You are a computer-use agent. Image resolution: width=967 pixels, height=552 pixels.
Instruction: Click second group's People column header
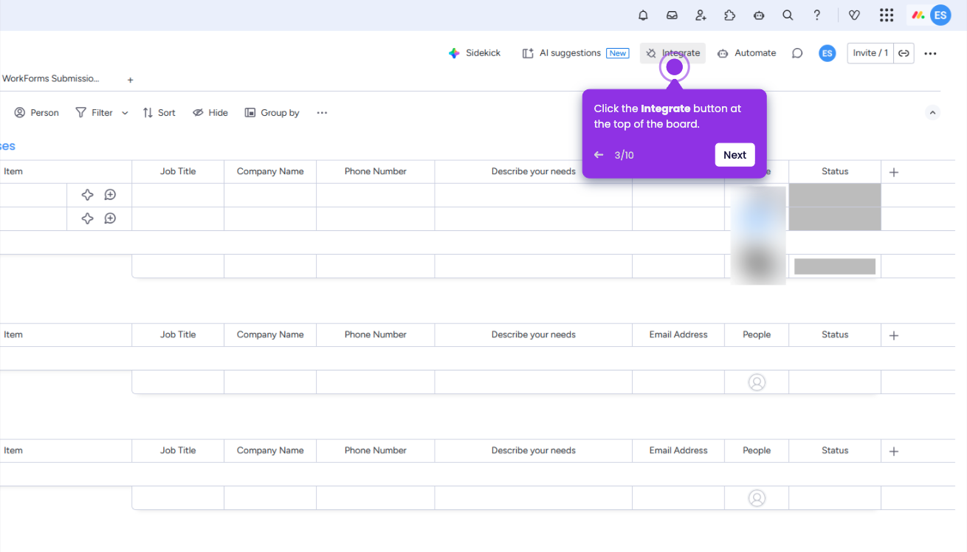click(757, 334)
